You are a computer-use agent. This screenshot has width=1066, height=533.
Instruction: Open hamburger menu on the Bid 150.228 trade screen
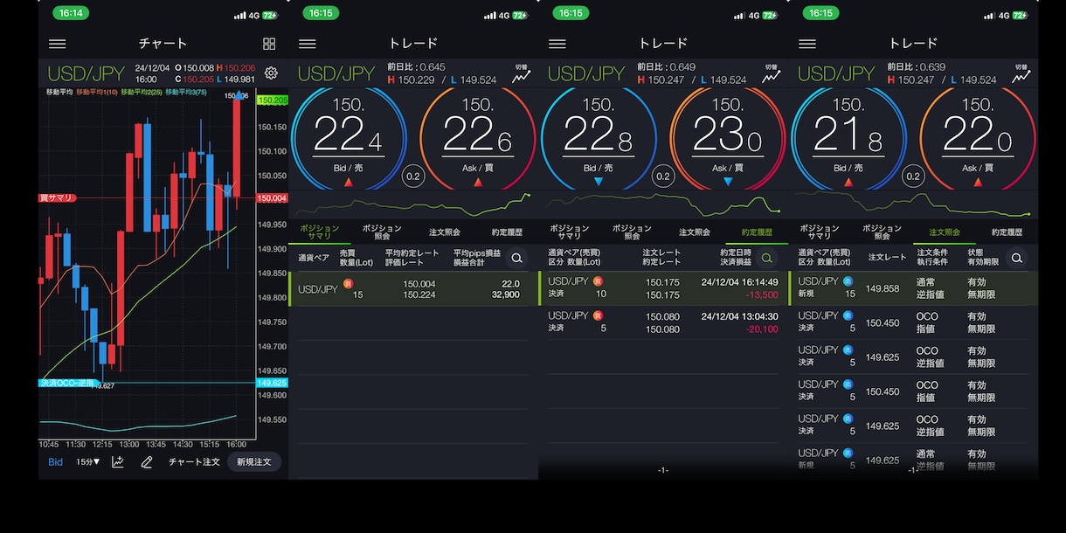(x=557, y=44)
